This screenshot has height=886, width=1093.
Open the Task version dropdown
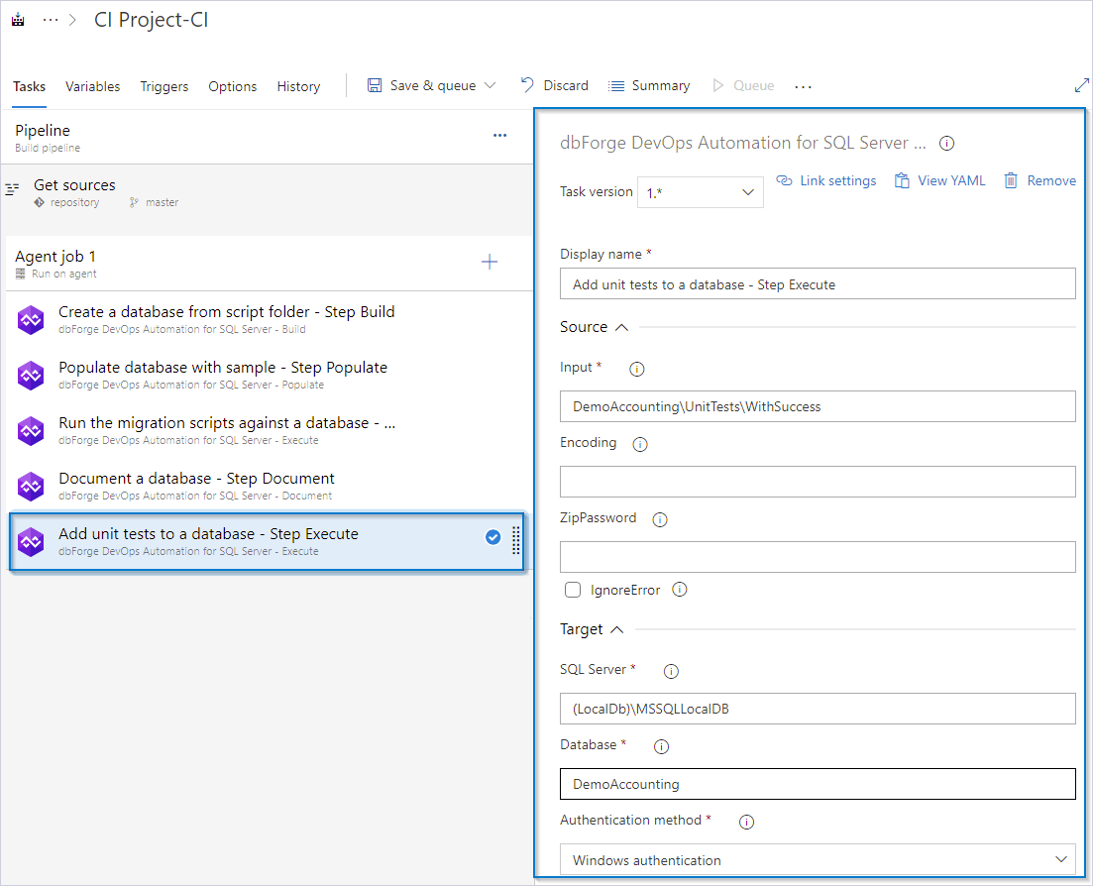pyautogui.click(x=700, y=192)
